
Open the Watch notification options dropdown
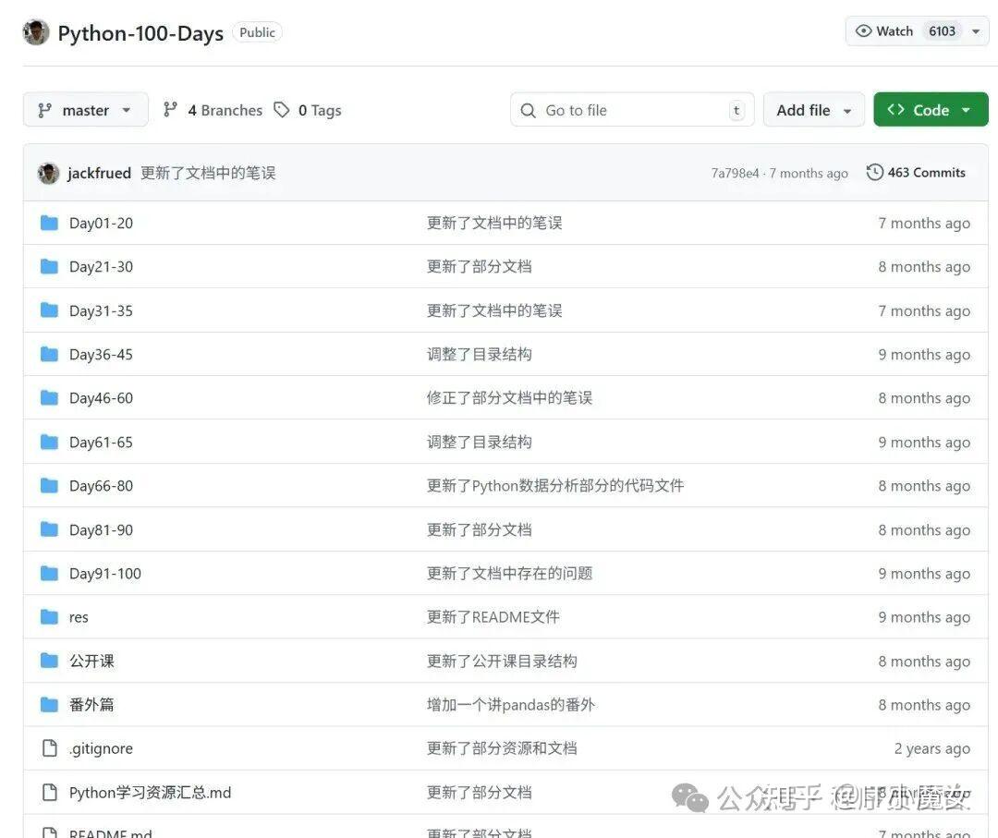pyautogui.click(x=975, y=30)
